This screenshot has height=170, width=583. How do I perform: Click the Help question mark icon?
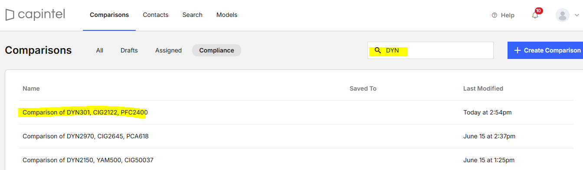(x=494, y=15)
